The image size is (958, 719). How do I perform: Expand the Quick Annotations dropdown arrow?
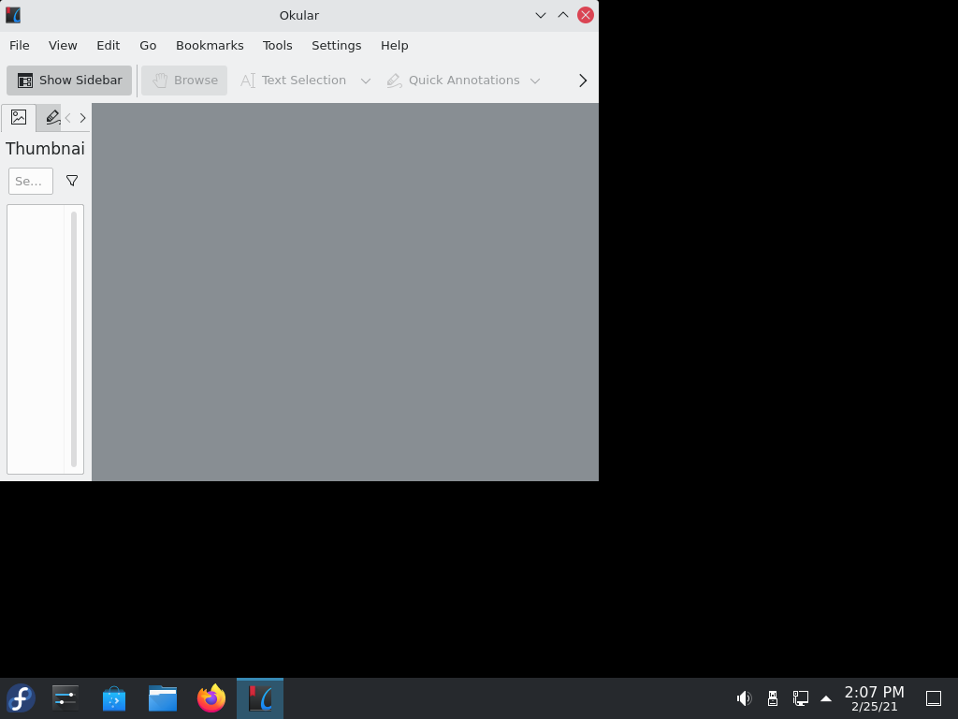click(x=535, y=81)
